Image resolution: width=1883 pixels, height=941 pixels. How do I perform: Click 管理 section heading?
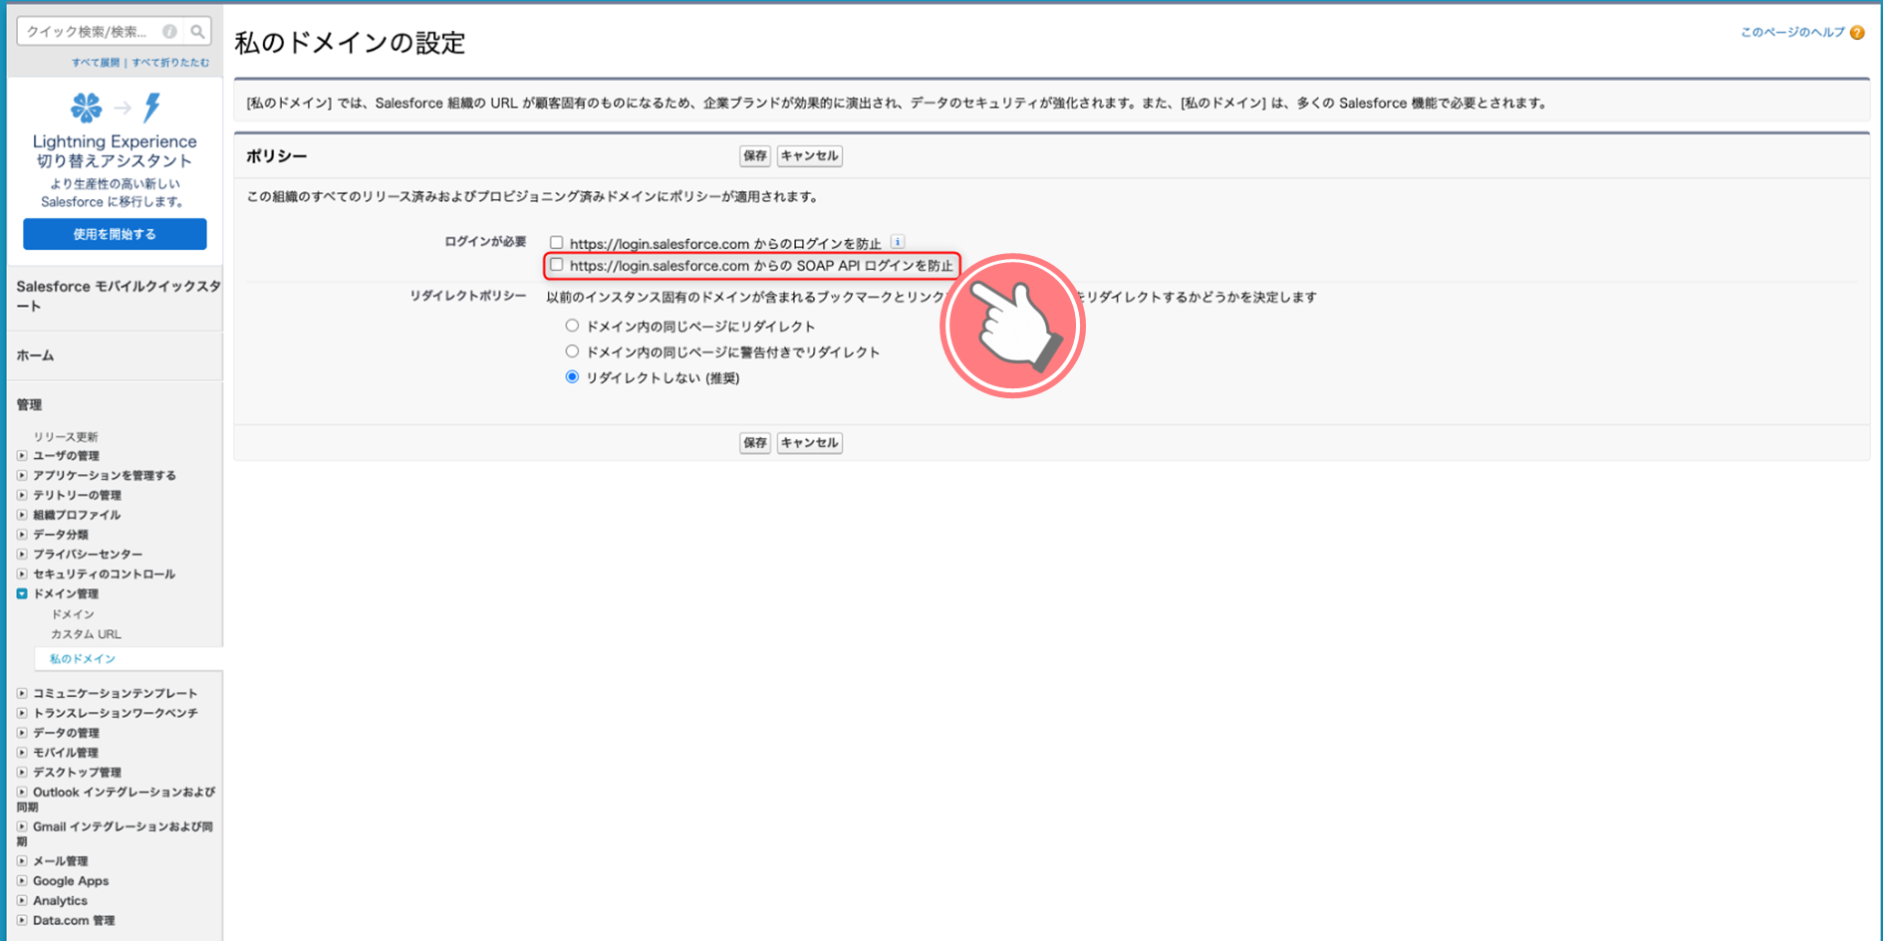29,405
